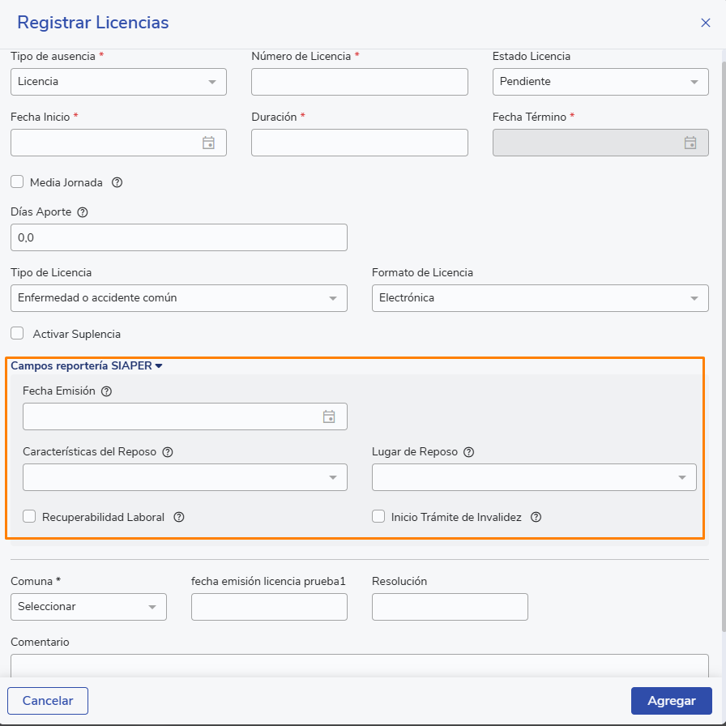Click help icon next to Lugar de Reposo
This screenshot has height=726, width=726.
(x=468, y=452)
